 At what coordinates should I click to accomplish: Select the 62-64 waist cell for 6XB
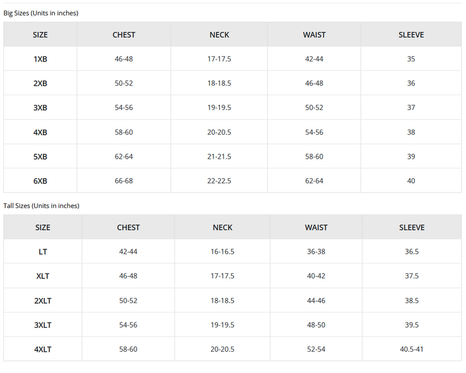[x=314, y=181]
